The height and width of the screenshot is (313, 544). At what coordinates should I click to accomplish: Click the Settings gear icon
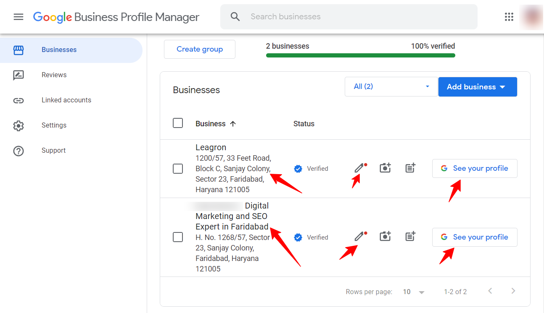18,125
